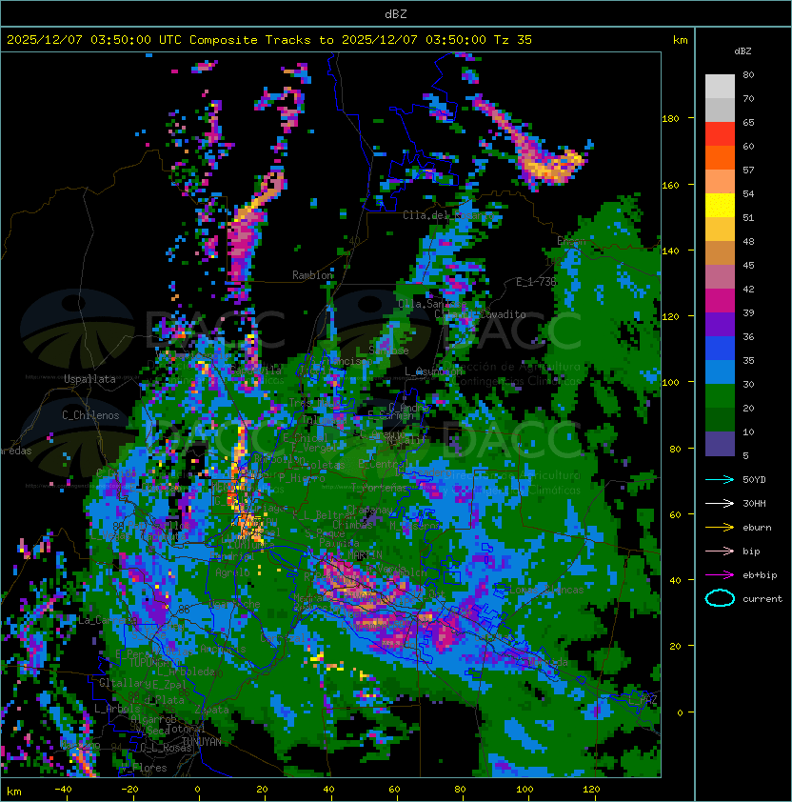Select the eburn legend text
The image size is (792, 802).
point(757,528)
